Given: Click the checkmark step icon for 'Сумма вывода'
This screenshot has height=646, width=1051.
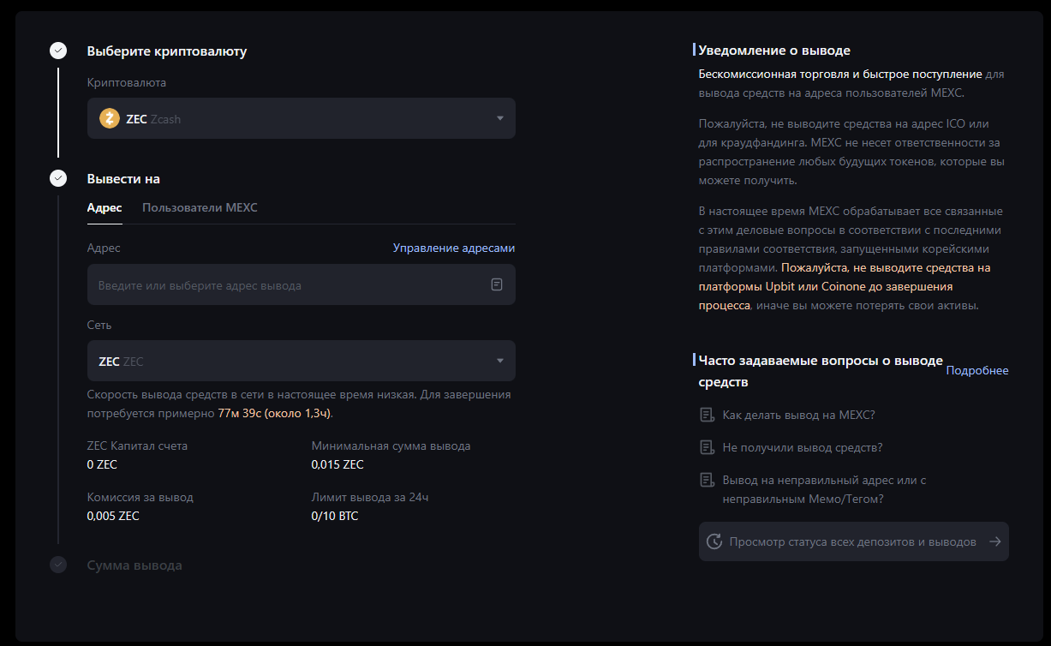Looking at the screenshot, I should coord(58,565).
